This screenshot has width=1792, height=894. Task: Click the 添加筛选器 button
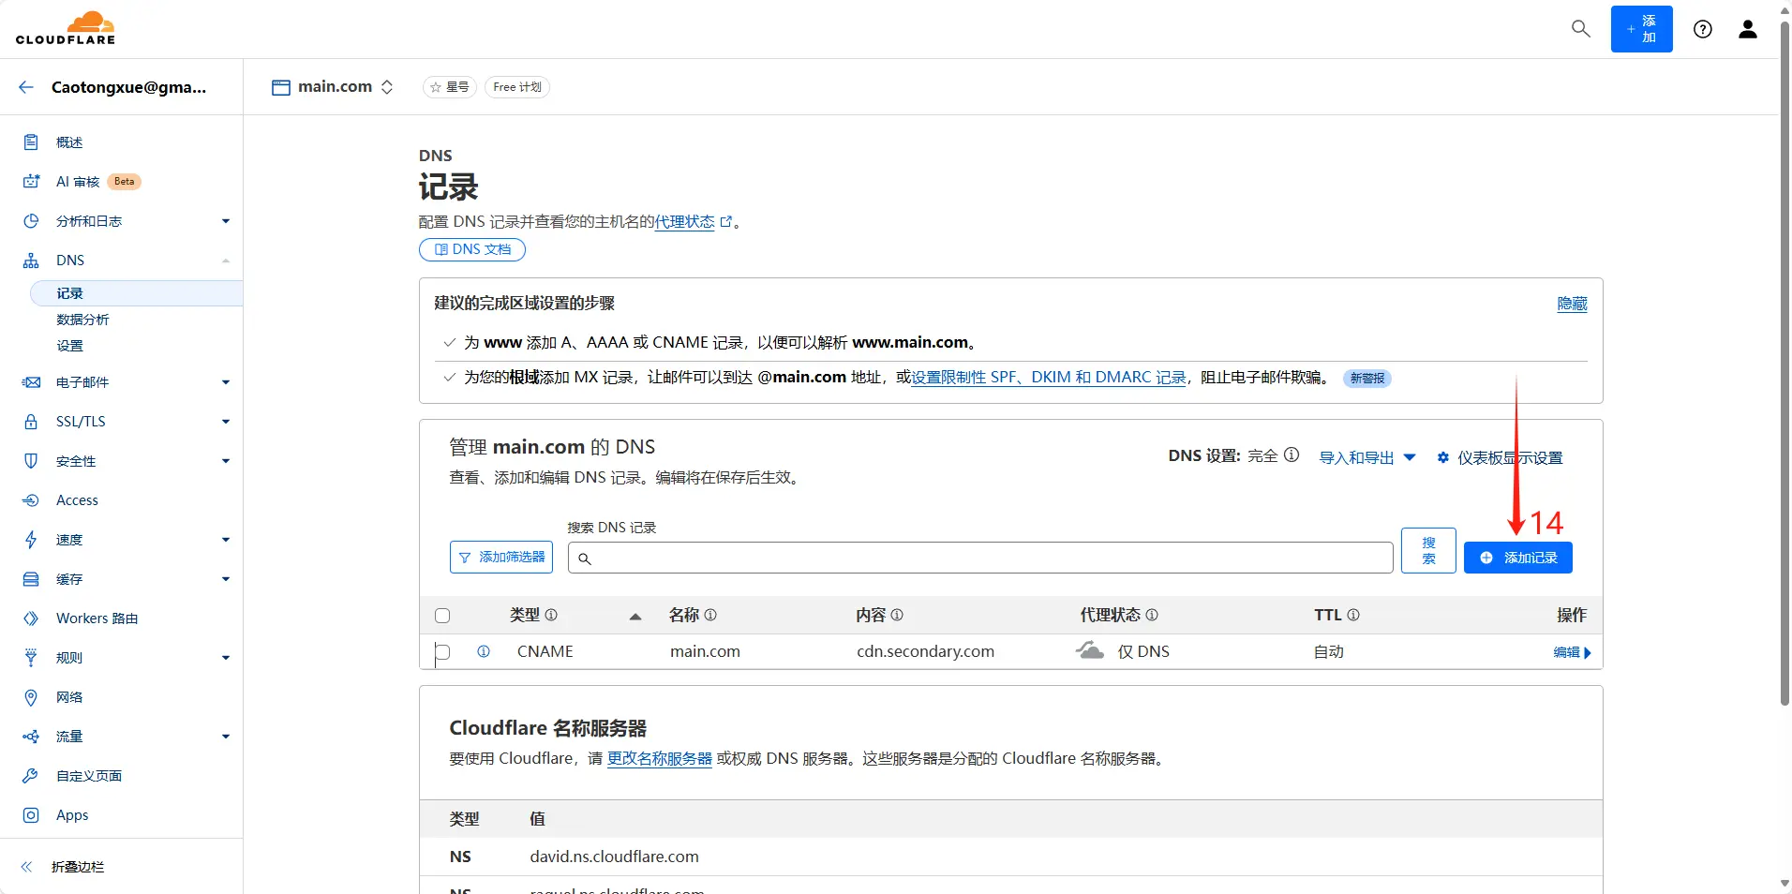coord(501,557)
